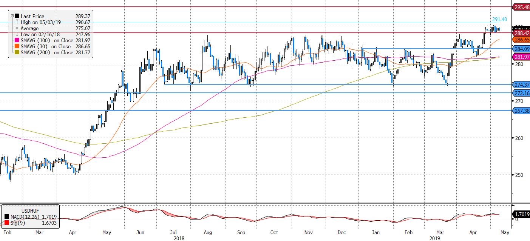Viewport: 530px width, 241px height.
Task: Select the 288.42 red price tag
Action: coord(521,33)
